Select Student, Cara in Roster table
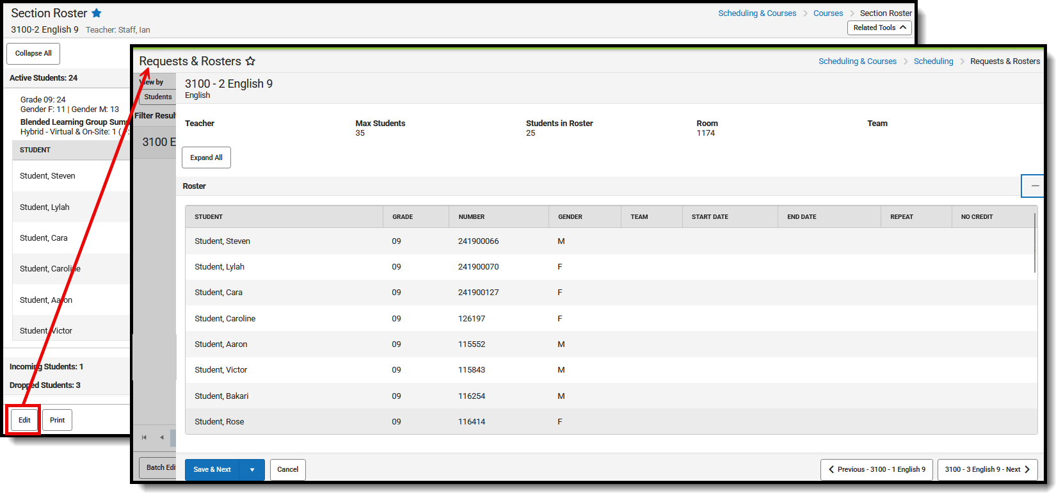Screen dimensions: 1063x500 click(x=218, y=293)
